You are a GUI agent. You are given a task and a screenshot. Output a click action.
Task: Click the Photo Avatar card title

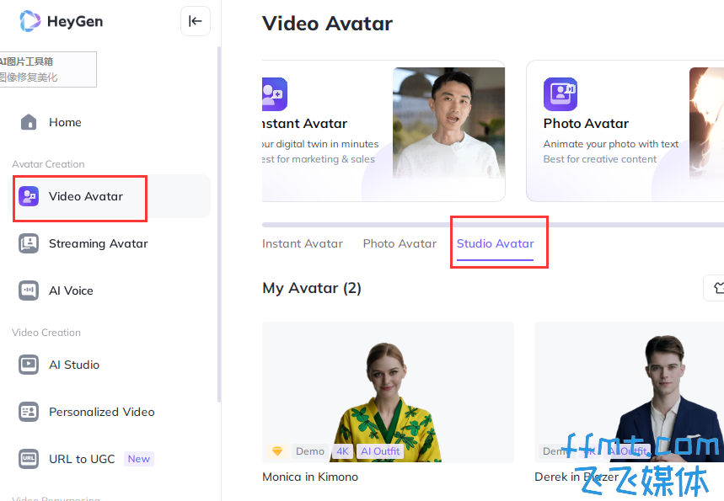pyautogui.click(x=586, y=124)
